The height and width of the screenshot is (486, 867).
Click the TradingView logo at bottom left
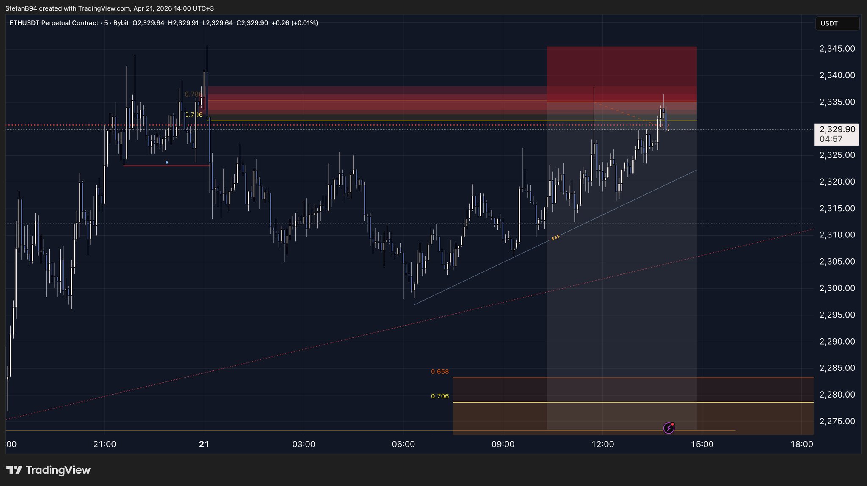coord(48,470)
